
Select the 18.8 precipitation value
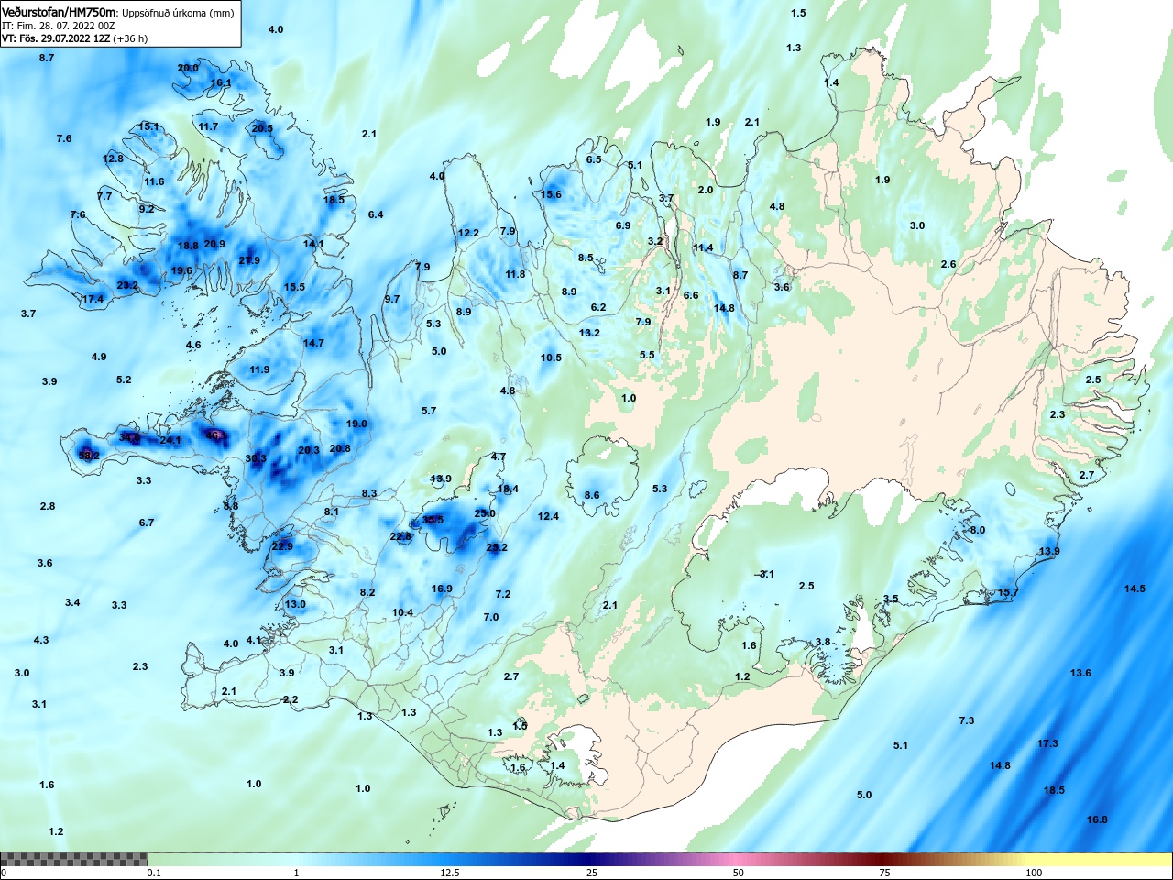188,246
